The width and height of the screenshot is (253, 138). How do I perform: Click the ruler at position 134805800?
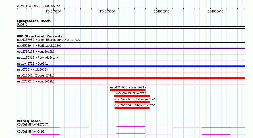pyautogui.click(x=107, y=11)
